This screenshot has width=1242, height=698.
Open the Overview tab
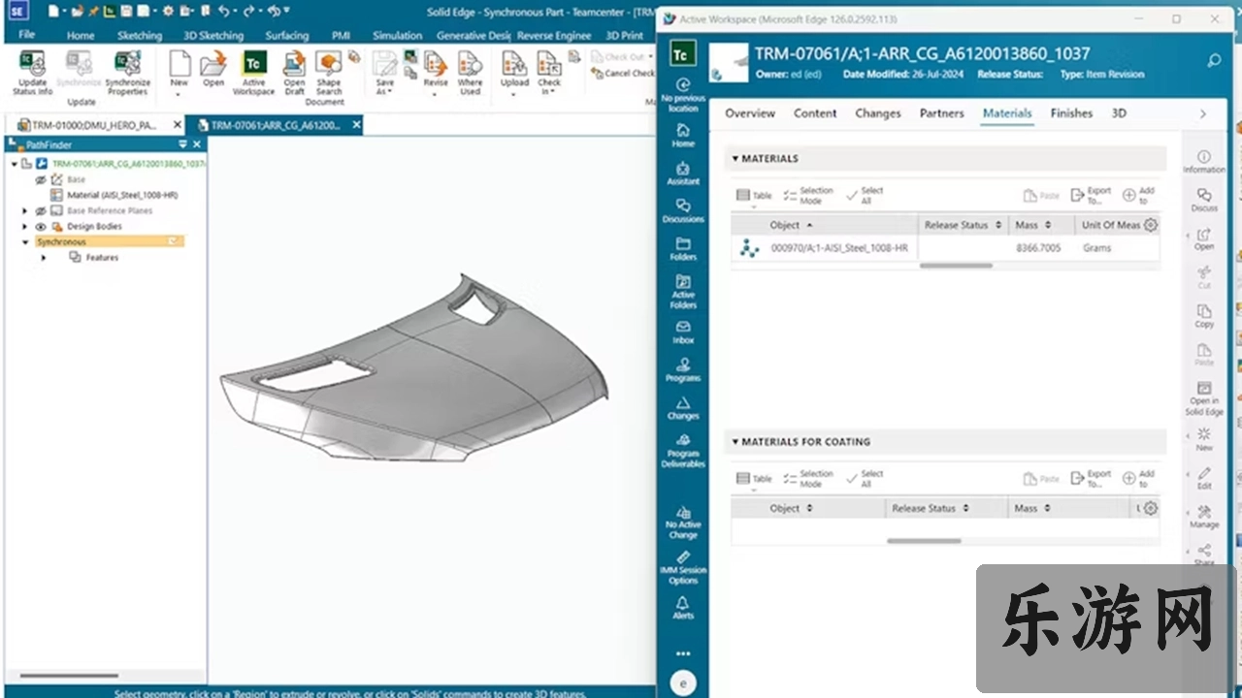point(750,113)
